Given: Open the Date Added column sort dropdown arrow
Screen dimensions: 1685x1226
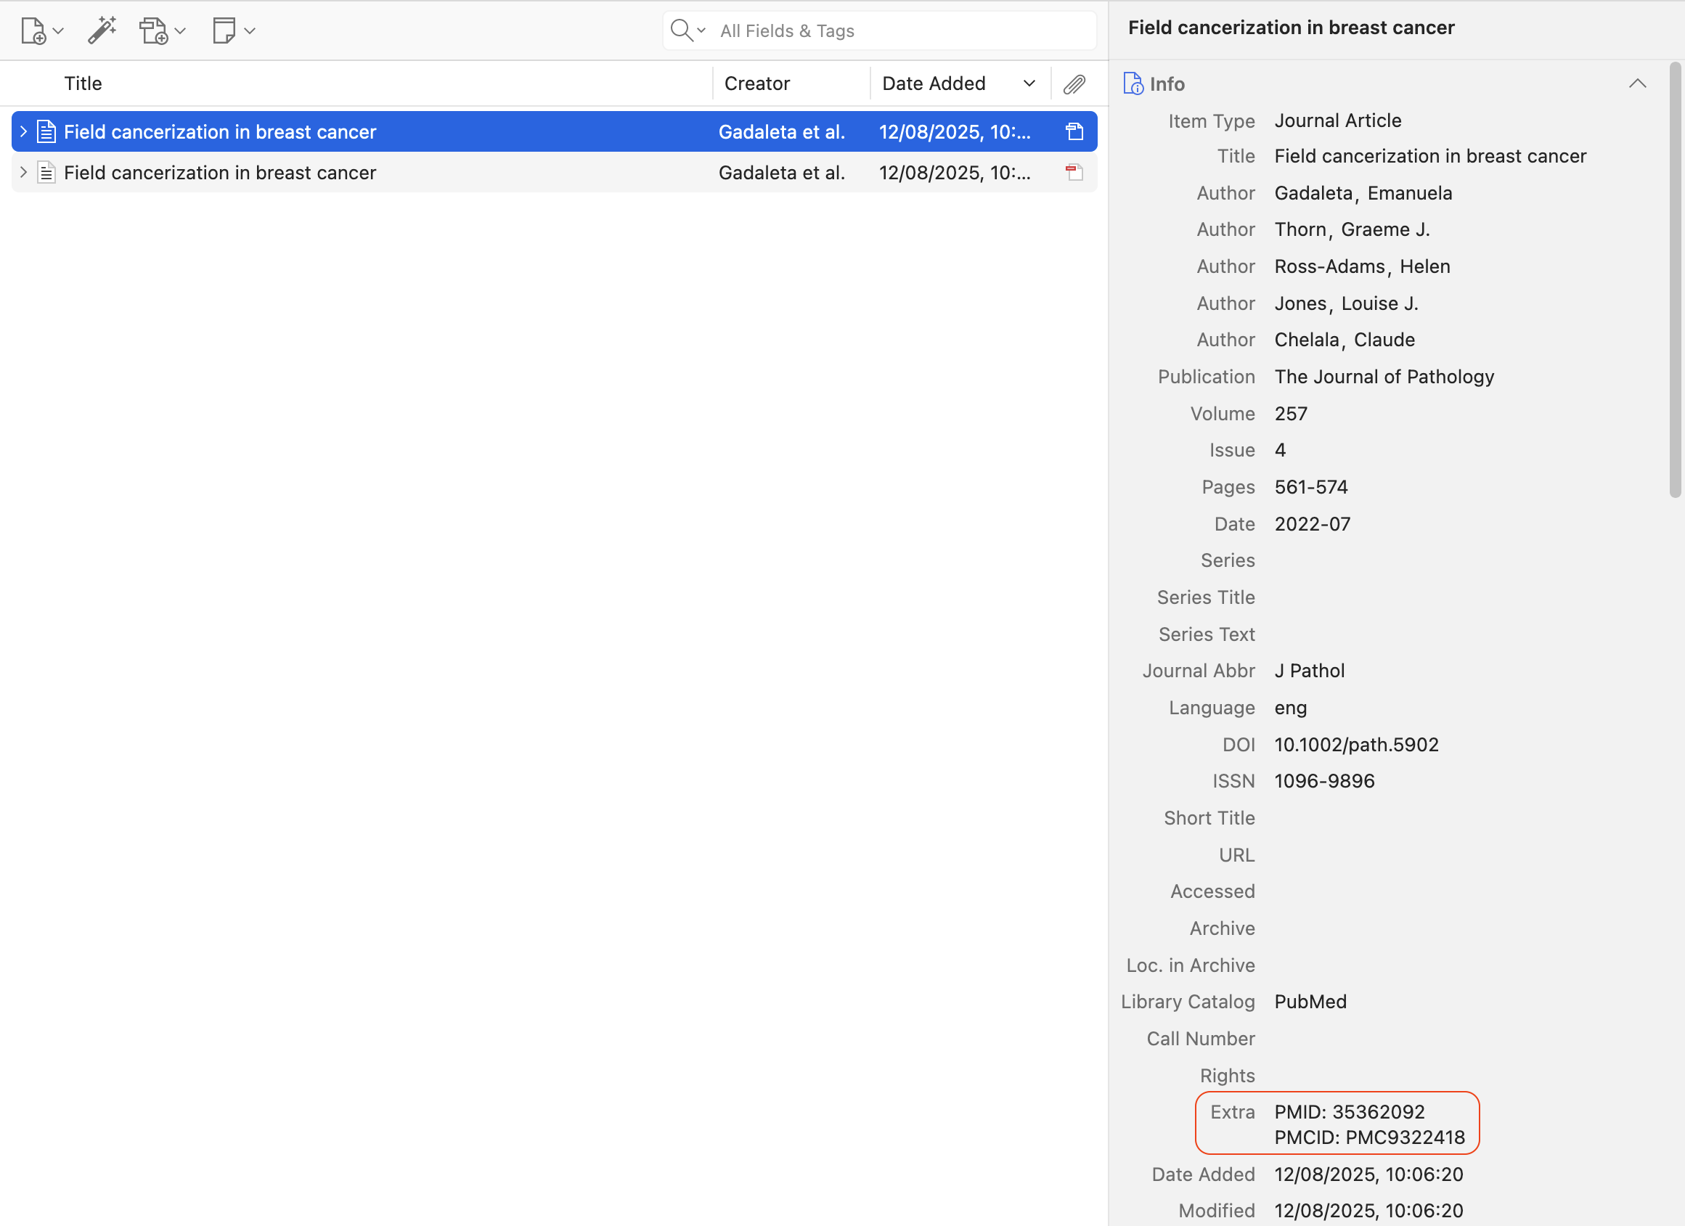Looking at the screenshot, I should coord(1029,84).
